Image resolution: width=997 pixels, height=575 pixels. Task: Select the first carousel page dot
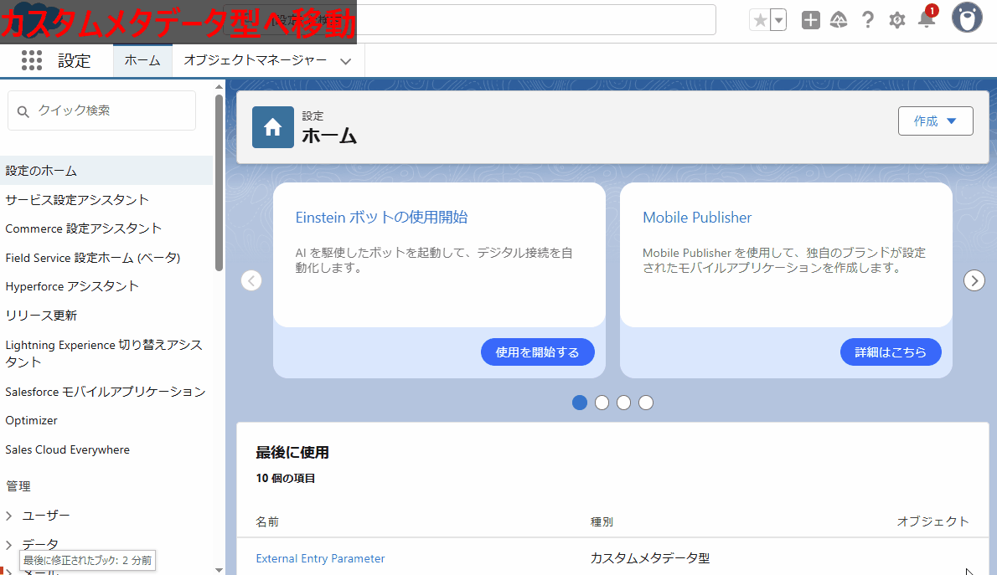(x=579, y=403)
